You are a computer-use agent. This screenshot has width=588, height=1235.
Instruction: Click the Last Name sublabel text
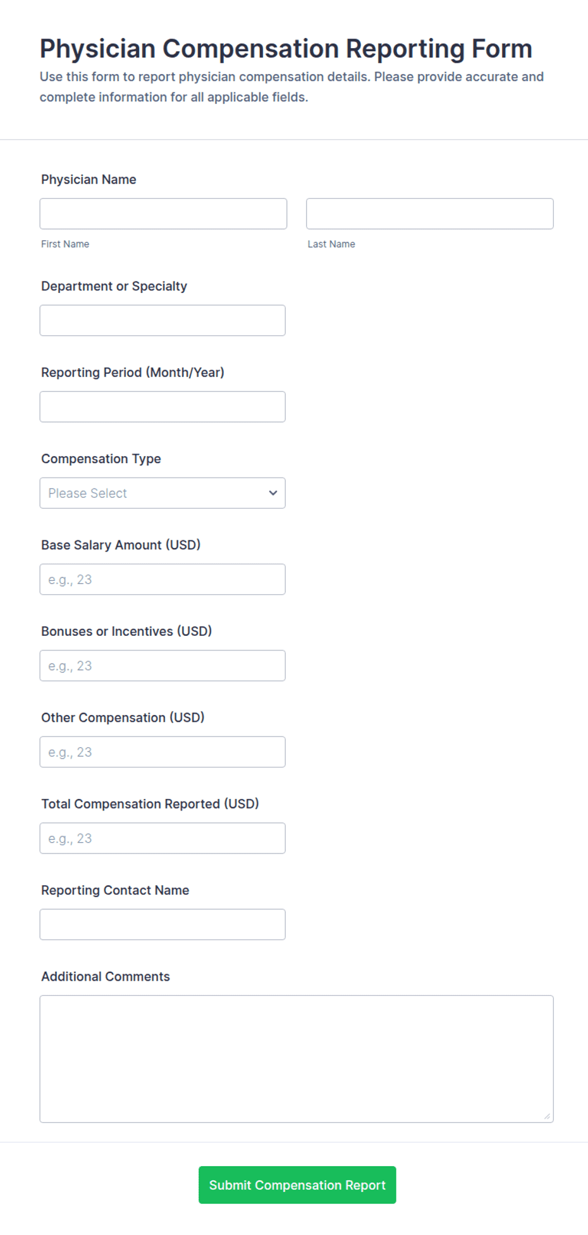pos(331,244)
